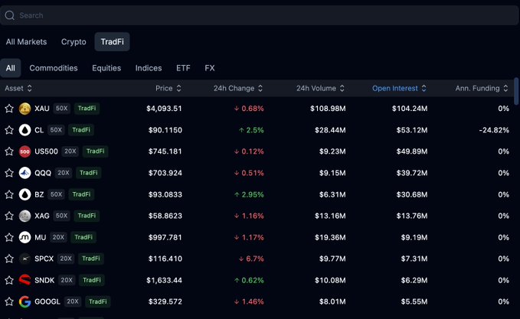The image size is (520, 319).
Task: Sort the table by Asset
Action: coord(18,88)
